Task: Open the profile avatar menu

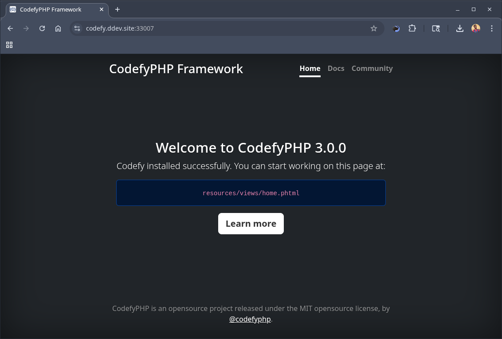Action: click(x=475, y=28)
